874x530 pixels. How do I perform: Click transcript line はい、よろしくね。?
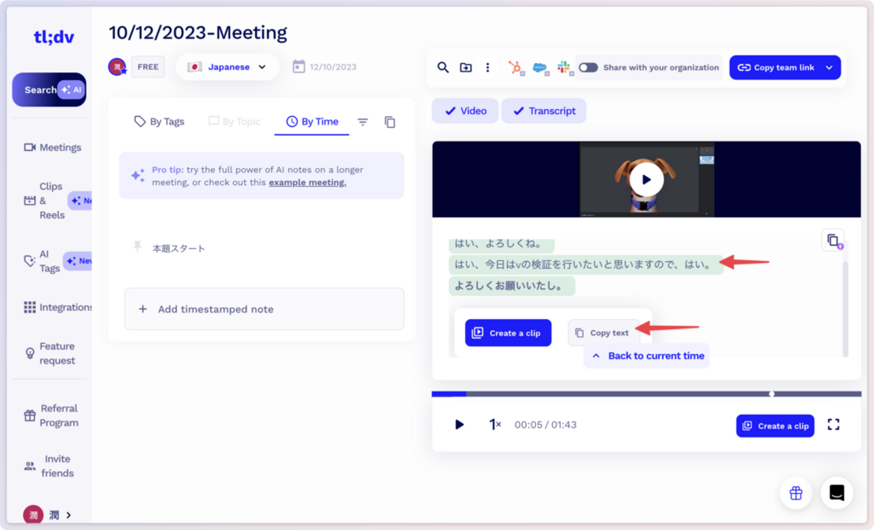501,243
